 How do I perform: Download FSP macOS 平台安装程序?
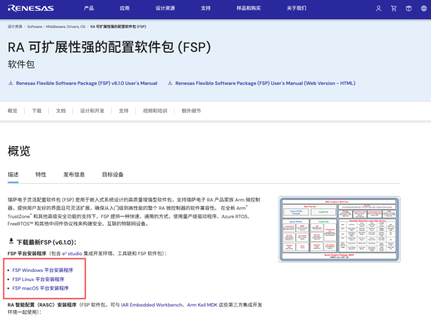coord(40,288)
